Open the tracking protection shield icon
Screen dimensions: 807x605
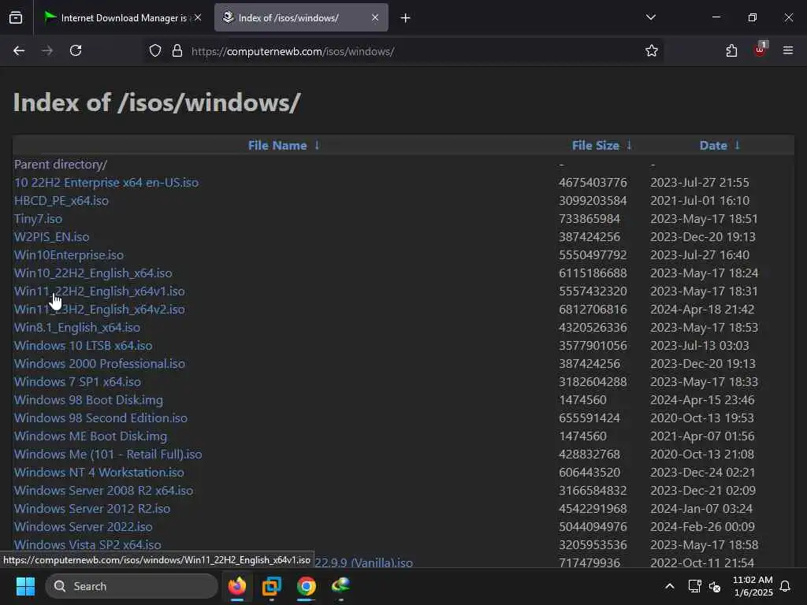155,51
